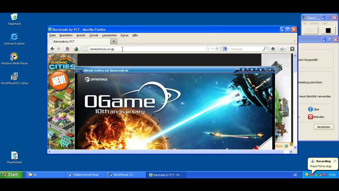Screen dimensions: 339x191
Task: Bookmark page with the star icon
Action: 208,49
